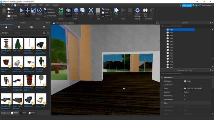Open Lock dropdown arrow
This screenshot has height=120, width=214.
(111, 13)
